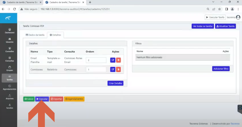Bookmark this page with the star icon
242x127 pixels.
[219, 9]
